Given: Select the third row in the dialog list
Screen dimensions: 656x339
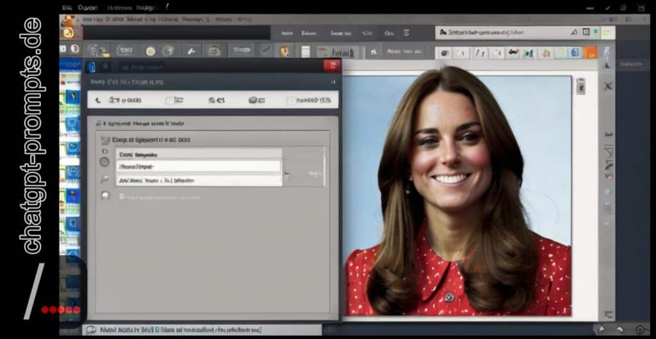Looking at the screenshot, I should click(199, 180).
